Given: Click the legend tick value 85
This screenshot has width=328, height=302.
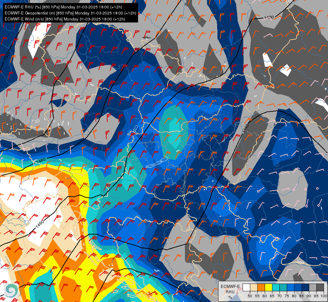Looking at the screenshot, I should coord(302,296).
